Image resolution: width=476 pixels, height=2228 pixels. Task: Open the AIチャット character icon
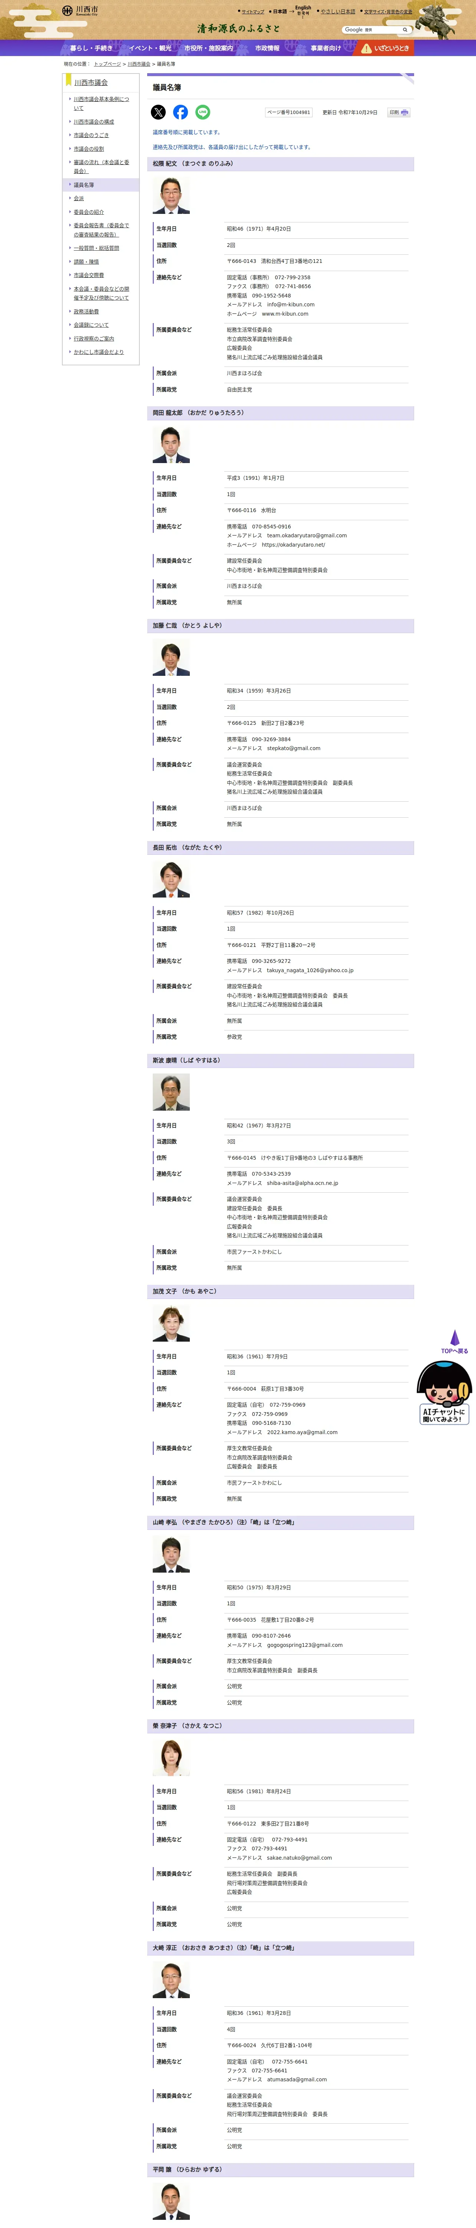(444, 1392)
